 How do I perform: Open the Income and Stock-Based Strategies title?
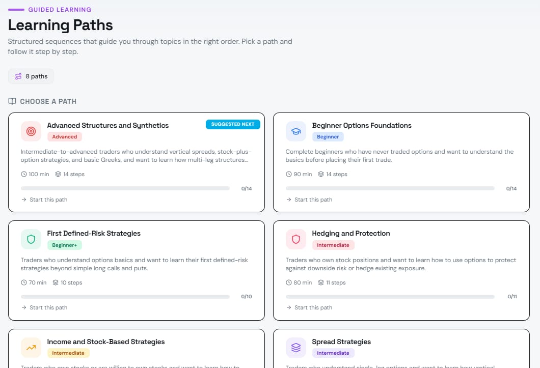(106, 342)
